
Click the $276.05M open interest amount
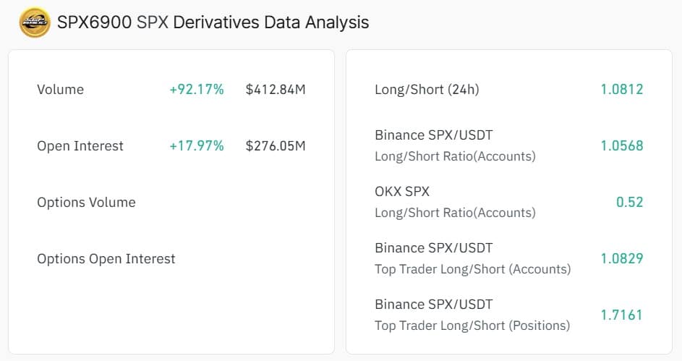pyautogui.click(x=276, y=146)
